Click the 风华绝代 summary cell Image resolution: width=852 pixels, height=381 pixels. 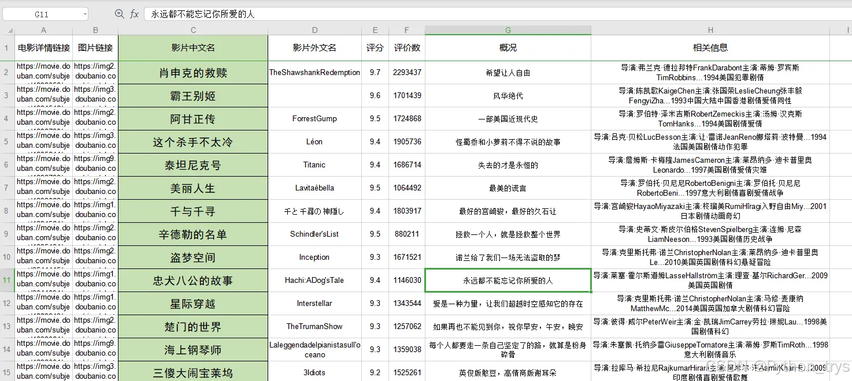[508, 96]
